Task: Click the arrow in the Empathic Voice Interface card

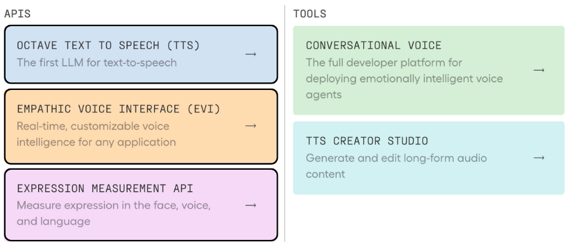Action: click(250, 126)
